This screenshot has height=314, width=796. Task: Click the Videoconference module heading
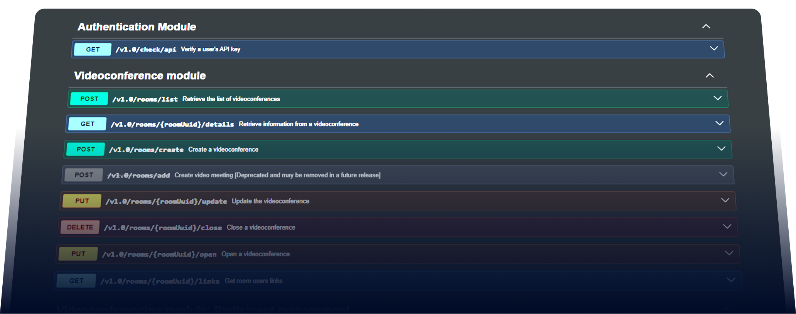click(140, 76)
